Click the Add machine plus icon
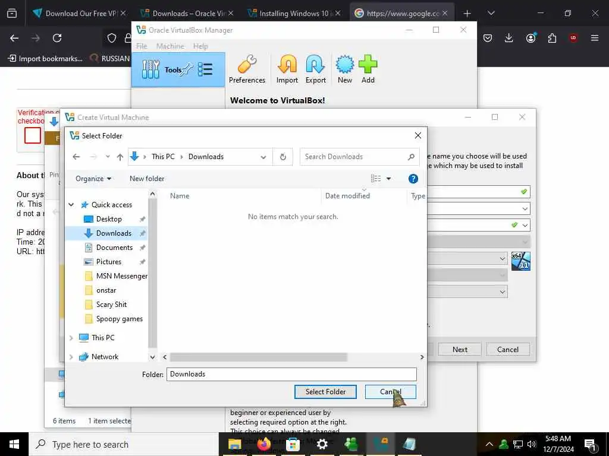609x456 pixels. tap(368, 69)
